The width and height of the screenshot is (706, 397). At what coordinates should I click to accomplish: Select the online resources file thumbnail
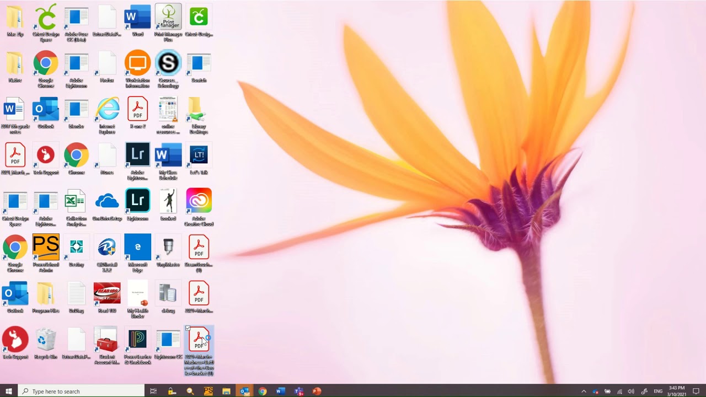tap(168, 116)
